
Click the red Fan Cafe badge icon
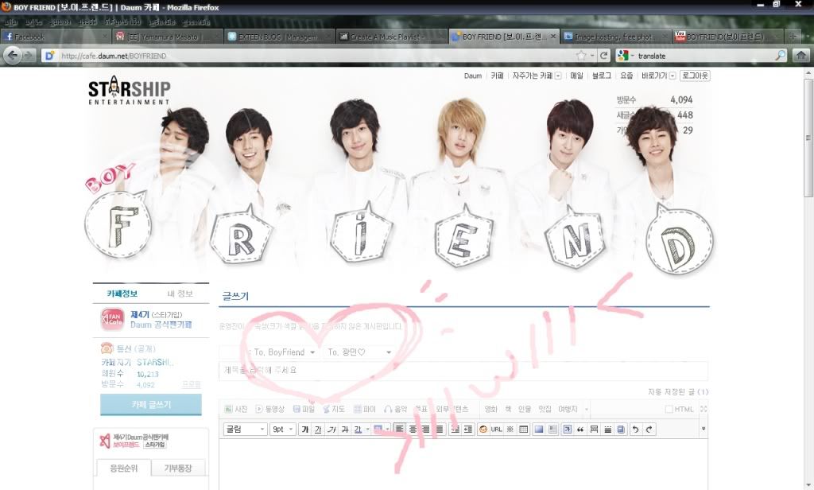[x=112, y=319]
